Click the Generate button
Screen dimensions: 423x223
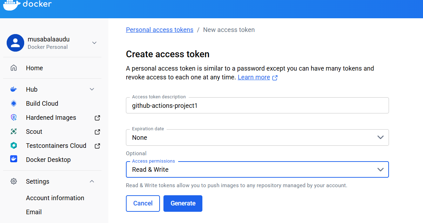click(183, 203)
